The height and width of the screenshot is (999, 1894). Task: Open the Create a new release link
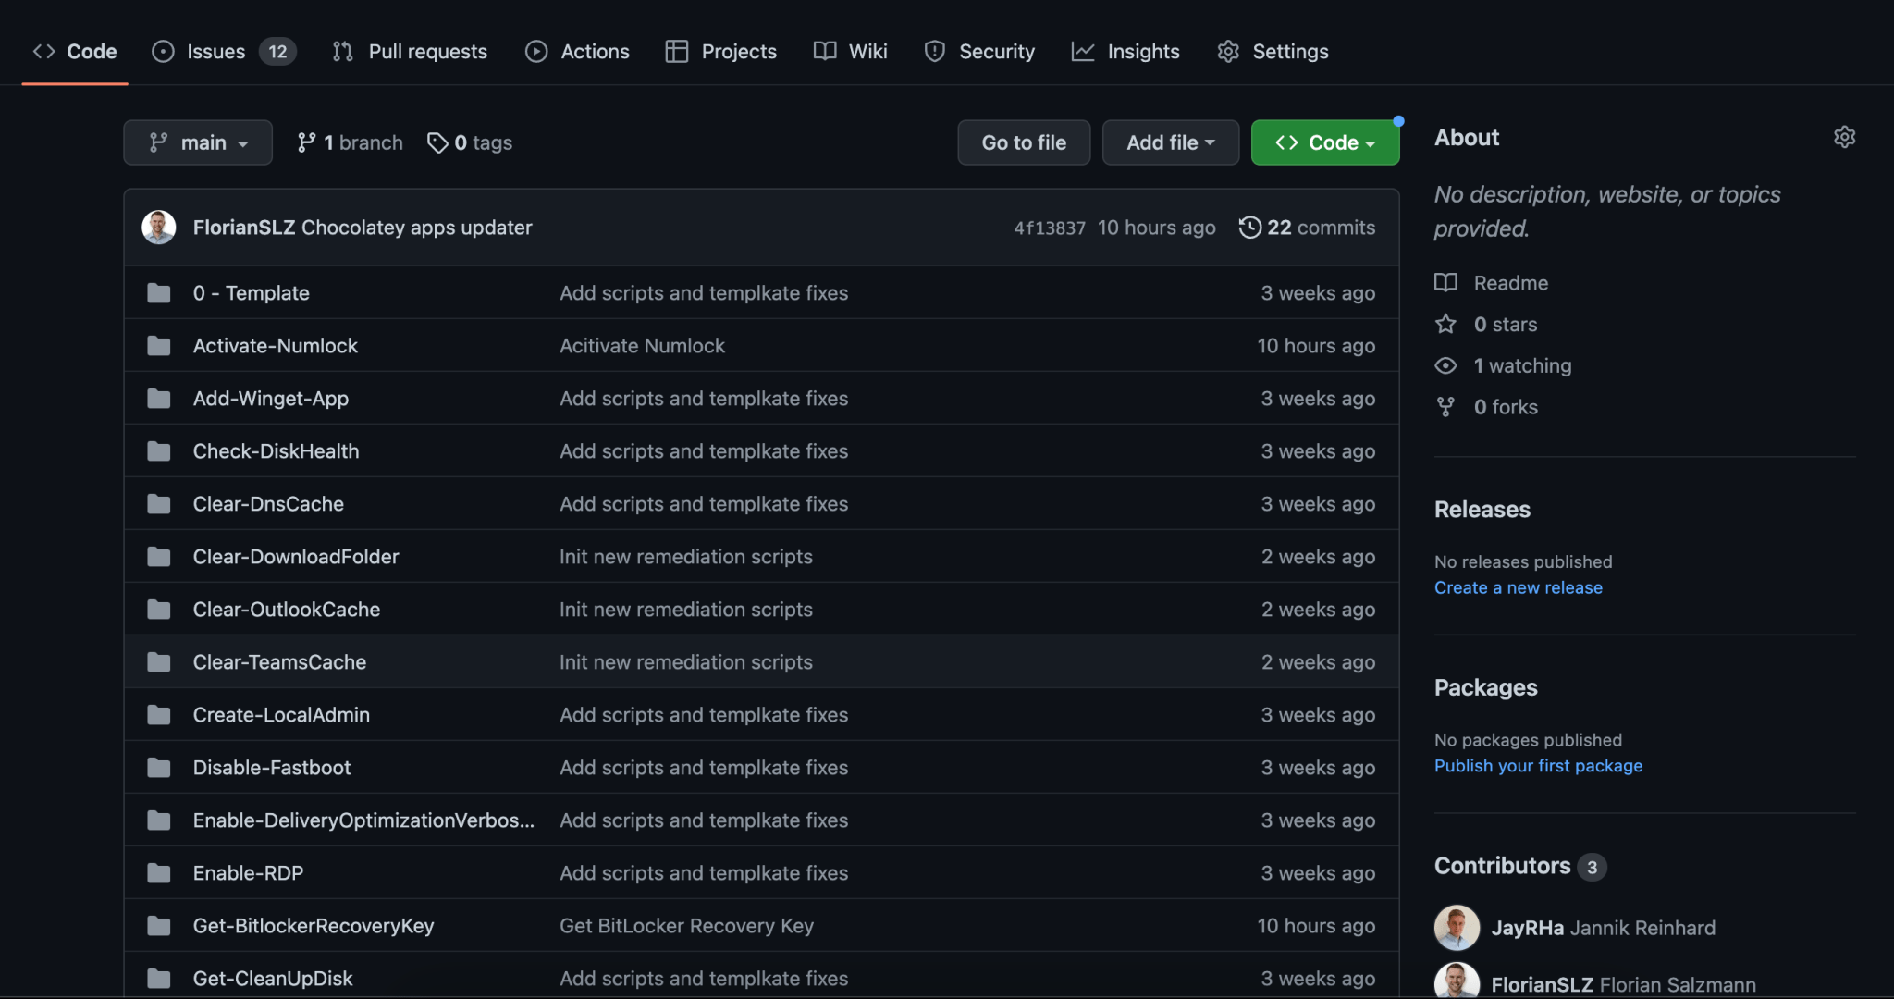1518,587
